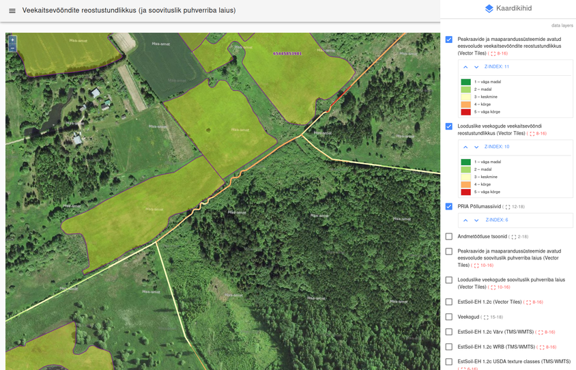Zoom out on the map
The image size is (576, 370).
point(12,48)
